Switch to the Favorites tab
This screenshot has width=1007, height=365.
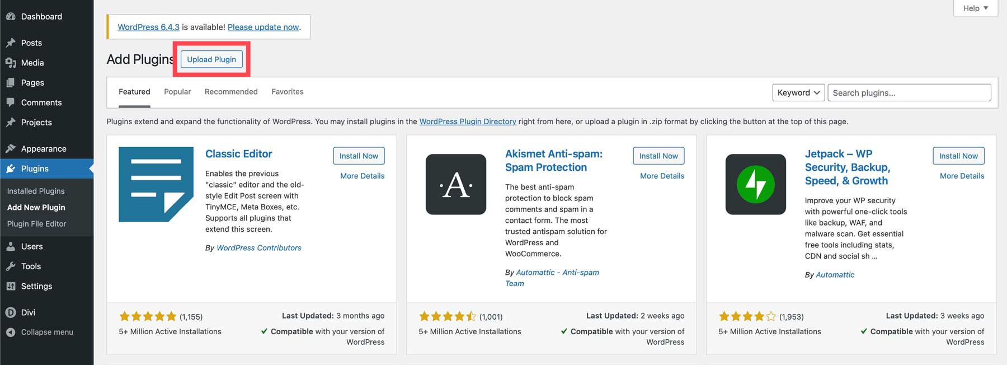288,92
